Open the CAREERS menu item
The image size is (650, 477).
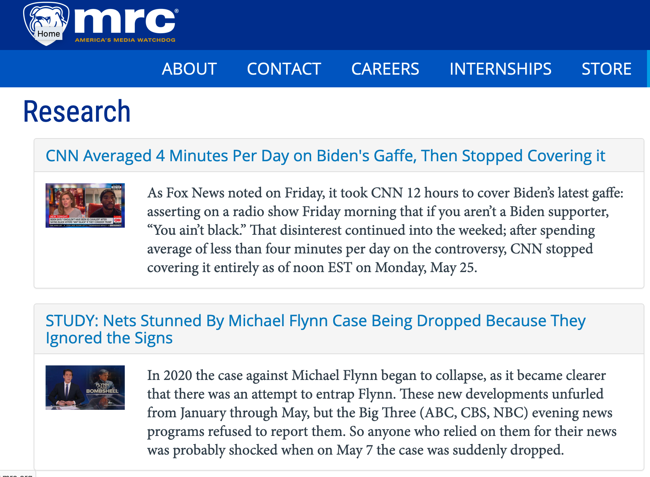[385, 69]
